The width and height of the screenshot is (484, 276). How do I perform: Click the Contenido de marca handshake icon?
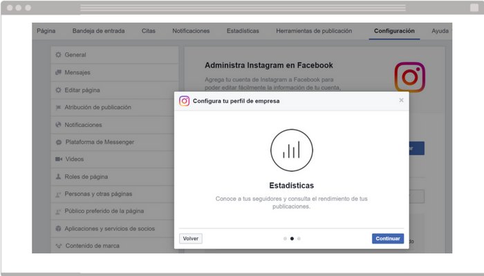(59, 246)
